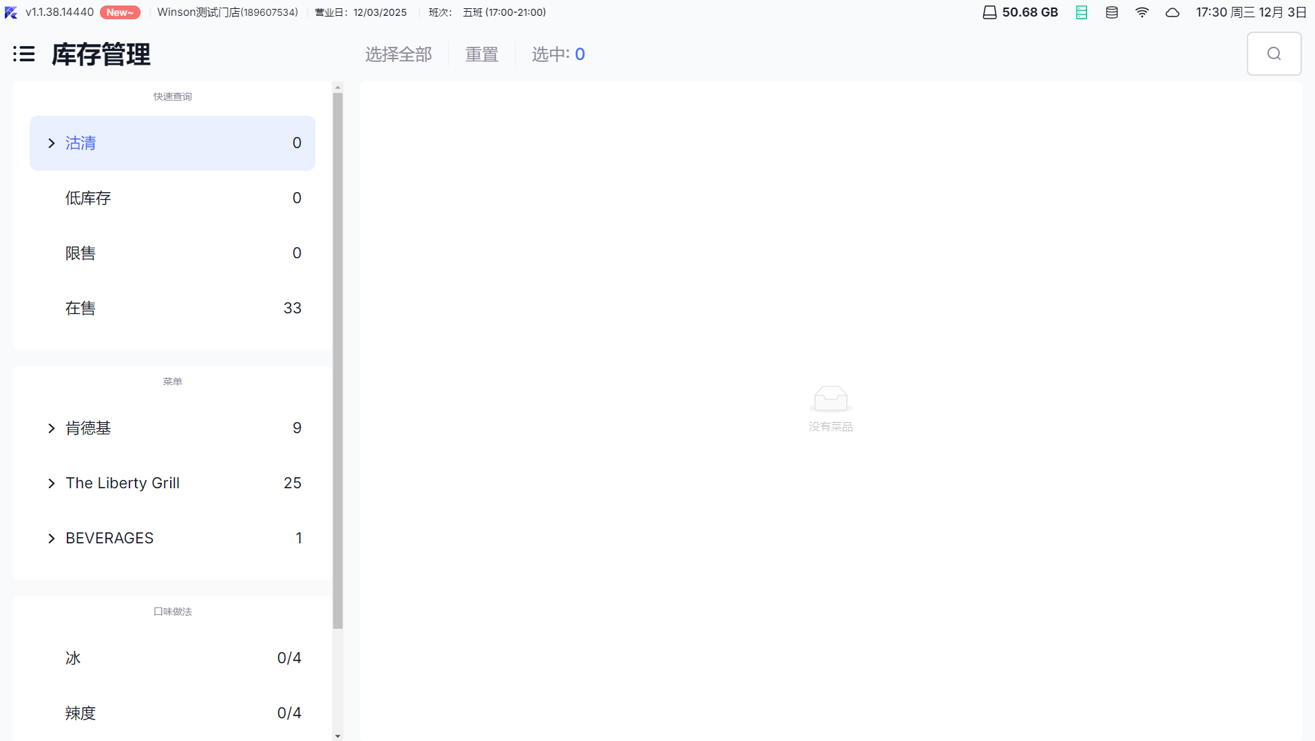Click the 选择全部 button
This screenshot has width=1315, height=741.
(x=399, y=54)
